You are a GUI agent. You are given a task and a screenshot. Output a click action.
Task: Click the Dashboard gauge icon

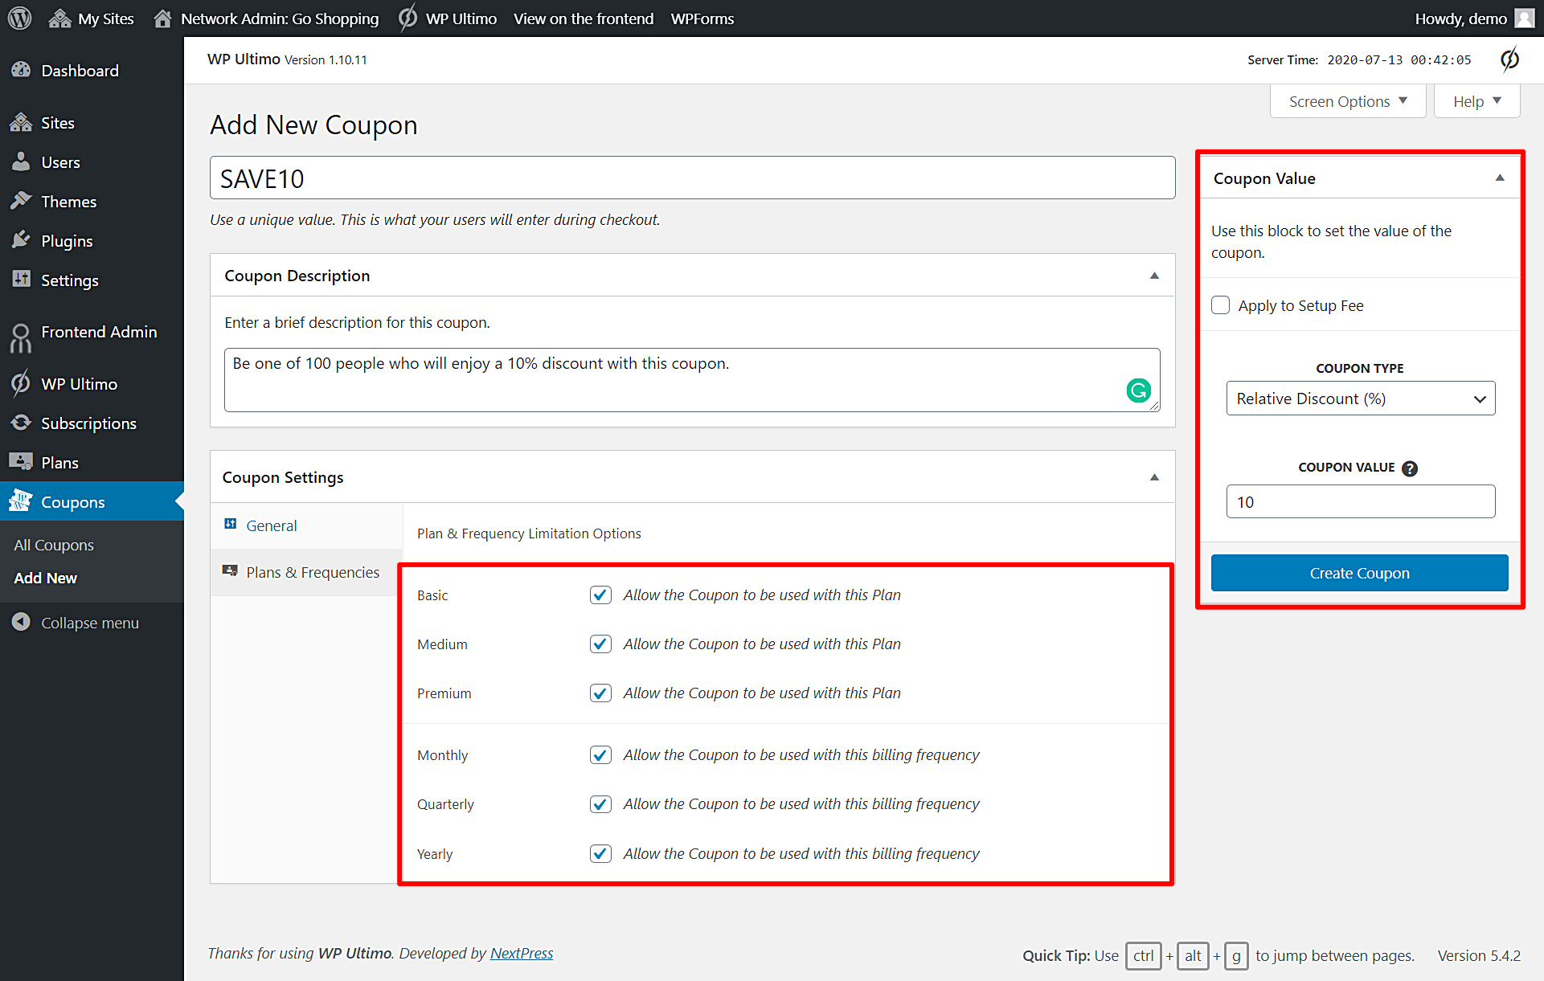(21, 70)
